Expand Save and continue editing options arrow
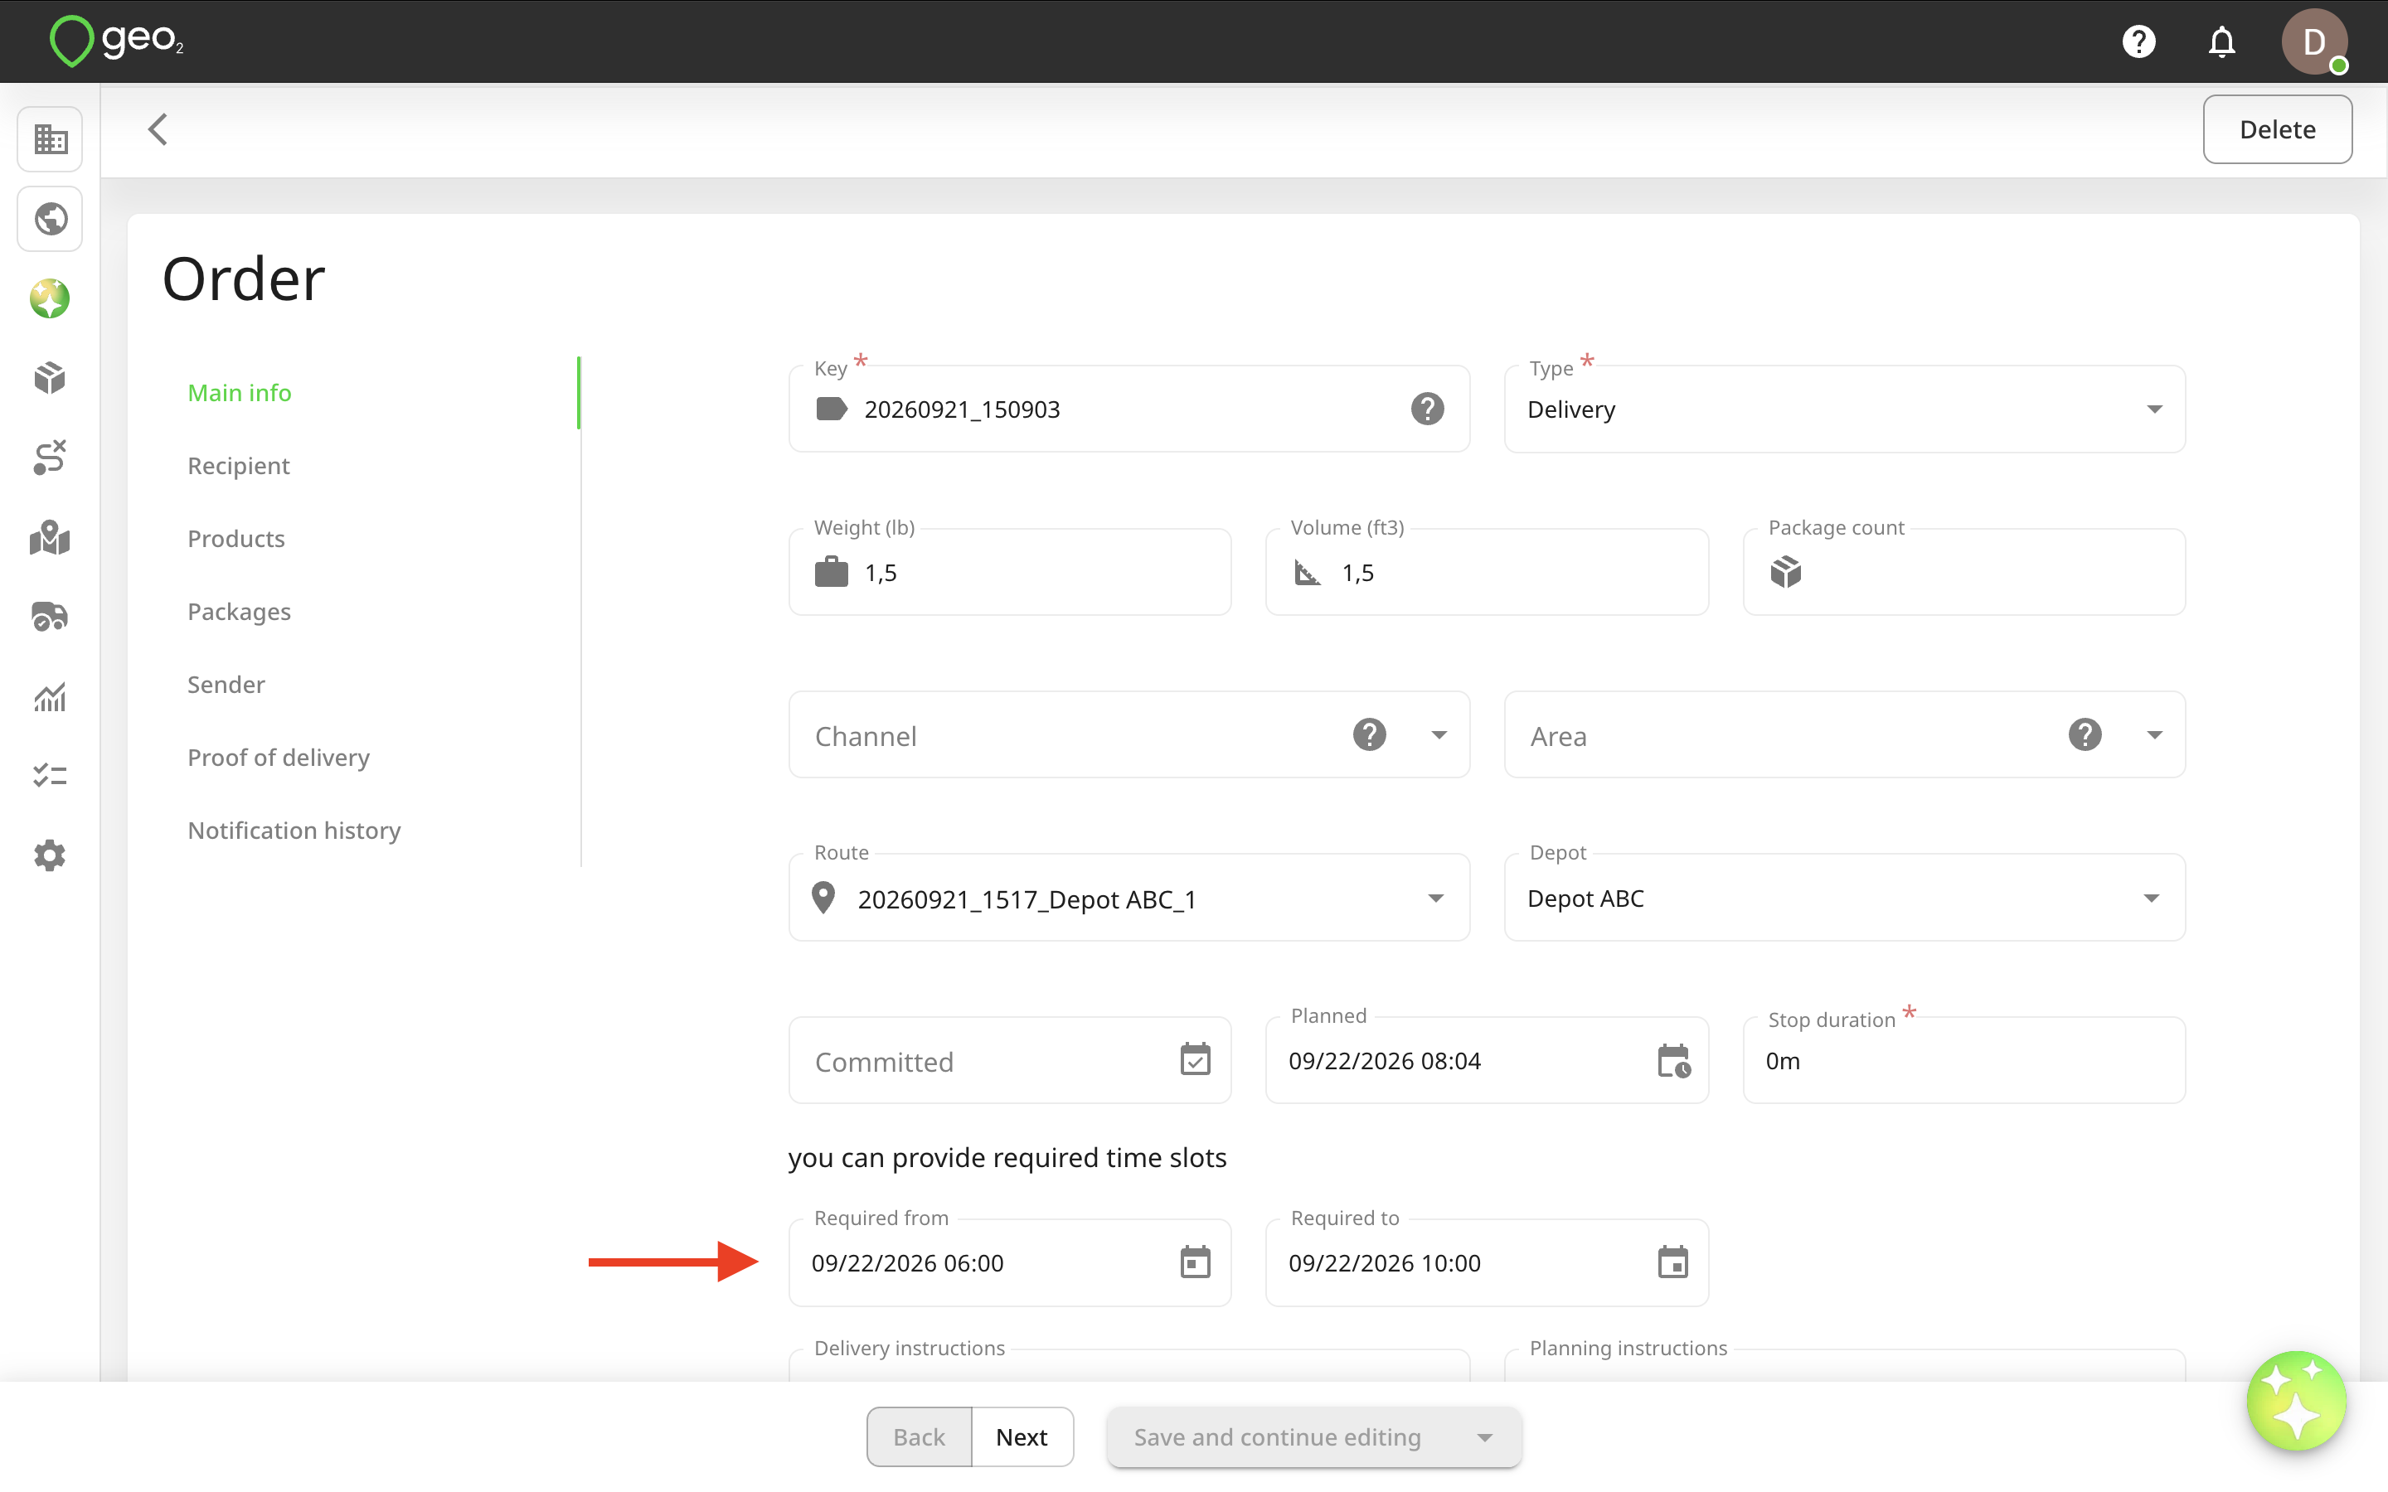 [1484, 1438]
